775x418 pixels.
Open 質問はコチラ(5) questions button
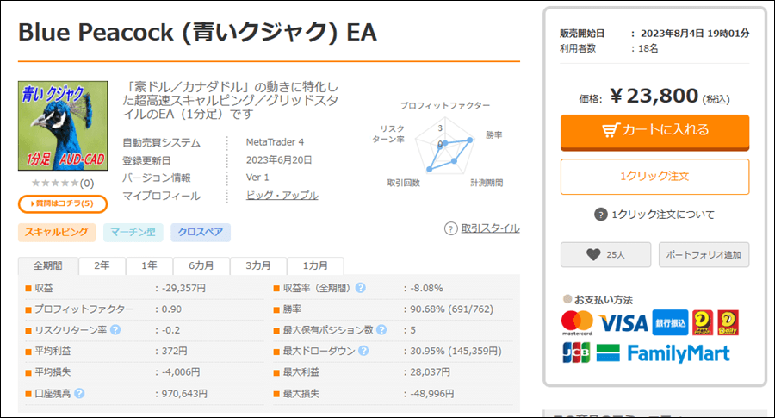(63, 203)
